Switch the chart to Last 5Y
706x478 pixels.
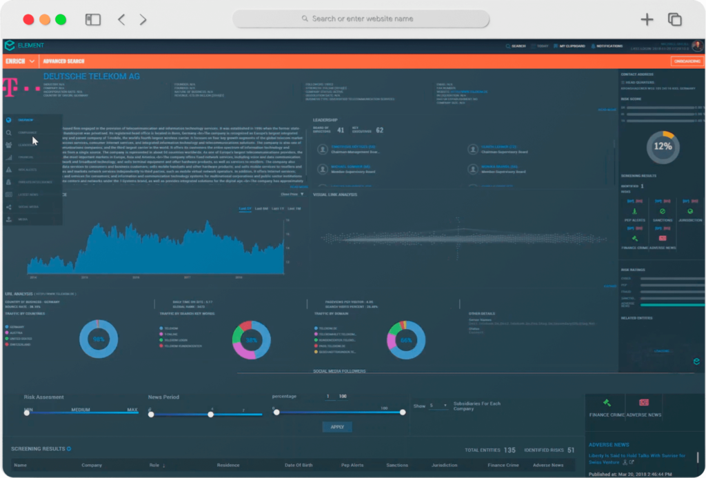(245, 208)
